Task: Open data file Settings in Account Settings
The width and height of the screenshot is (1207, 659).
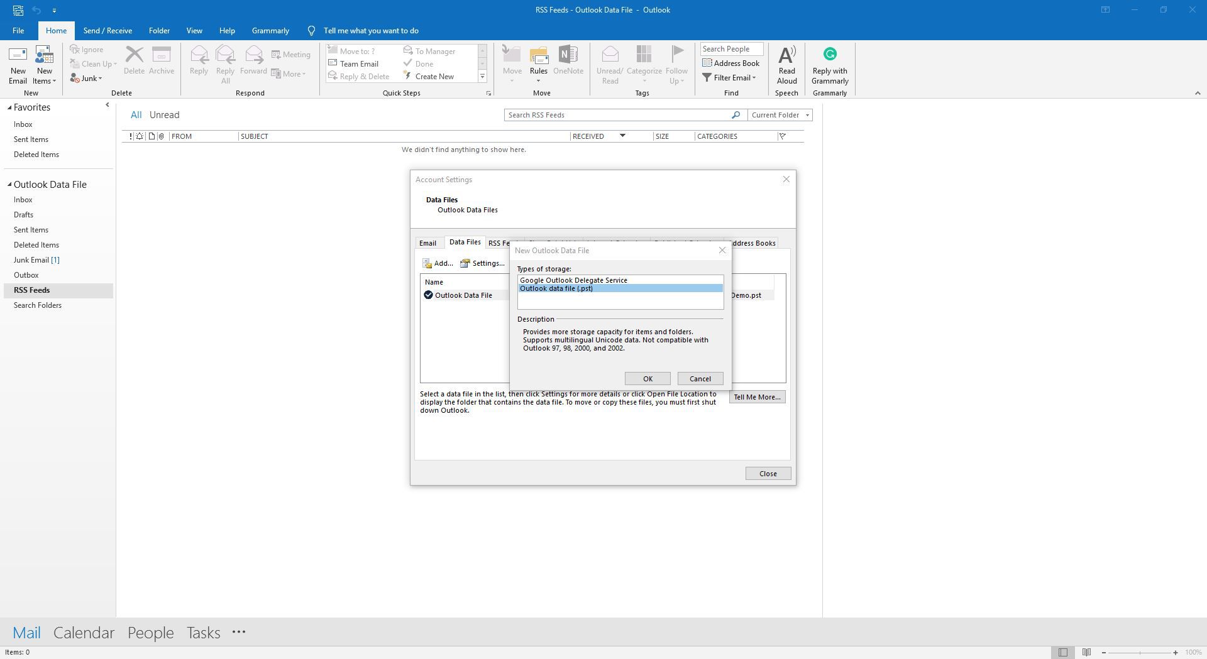Action: 482,263
